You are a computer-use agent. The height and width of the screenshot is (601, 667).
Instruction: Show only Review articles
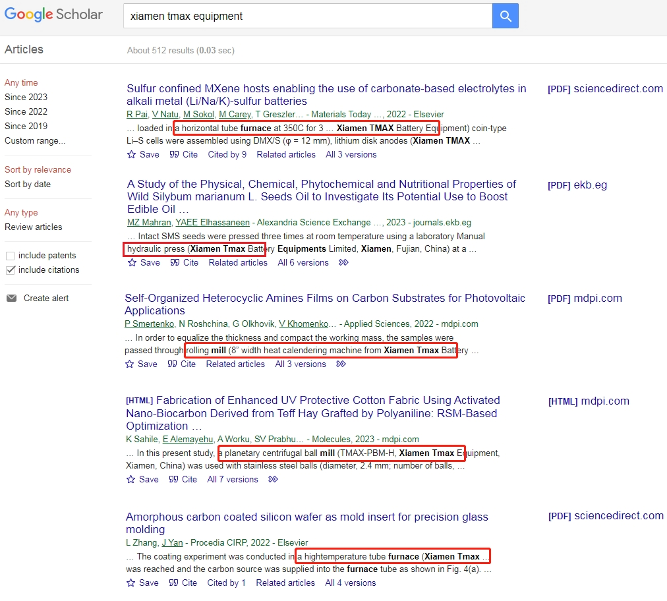pos(33,227)
